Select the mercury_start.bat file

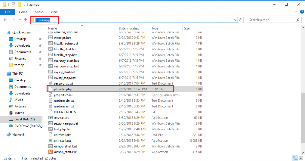66,61
